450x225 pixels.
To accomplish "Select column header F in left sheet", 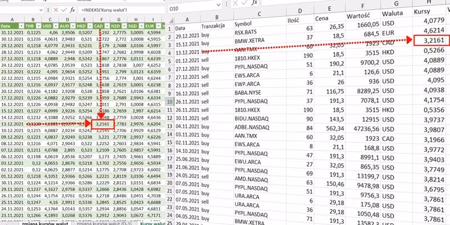I will click(102, 20).
